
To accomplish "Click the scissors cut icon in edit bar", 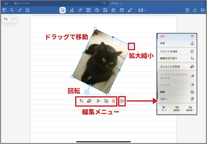I will [99, 101].
